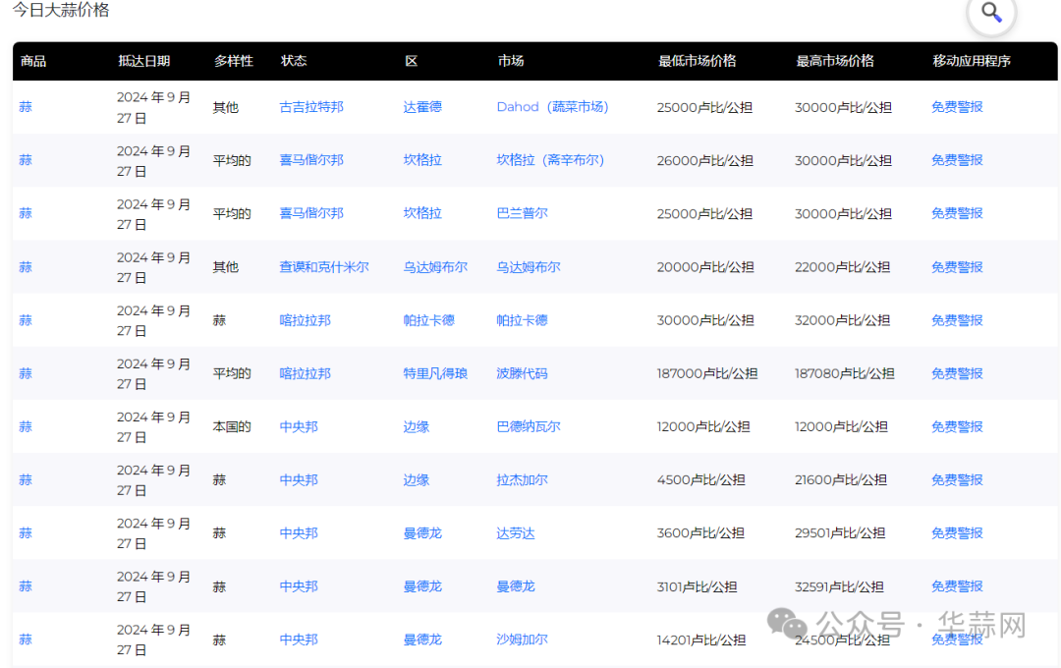
Task: Click the 21600卢比/公担 maximum price
Action: click(841, 479)
